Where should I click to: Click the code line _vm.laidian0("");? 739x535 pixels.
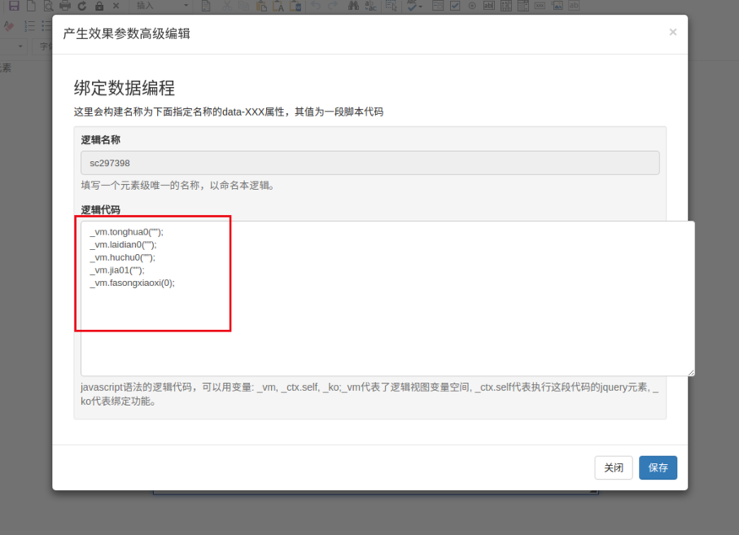123,245
